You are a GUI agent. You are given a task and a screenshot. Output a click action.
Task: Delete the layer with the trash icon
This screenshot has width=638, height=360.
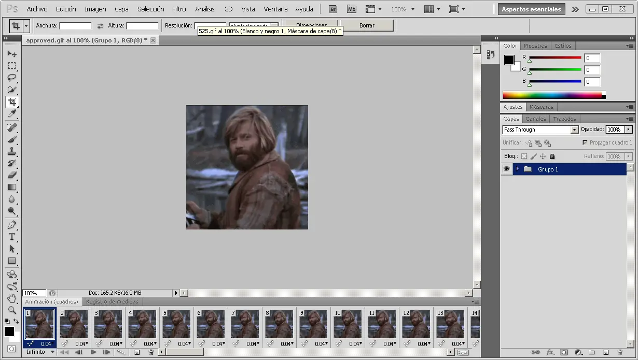tap(619, 352)
